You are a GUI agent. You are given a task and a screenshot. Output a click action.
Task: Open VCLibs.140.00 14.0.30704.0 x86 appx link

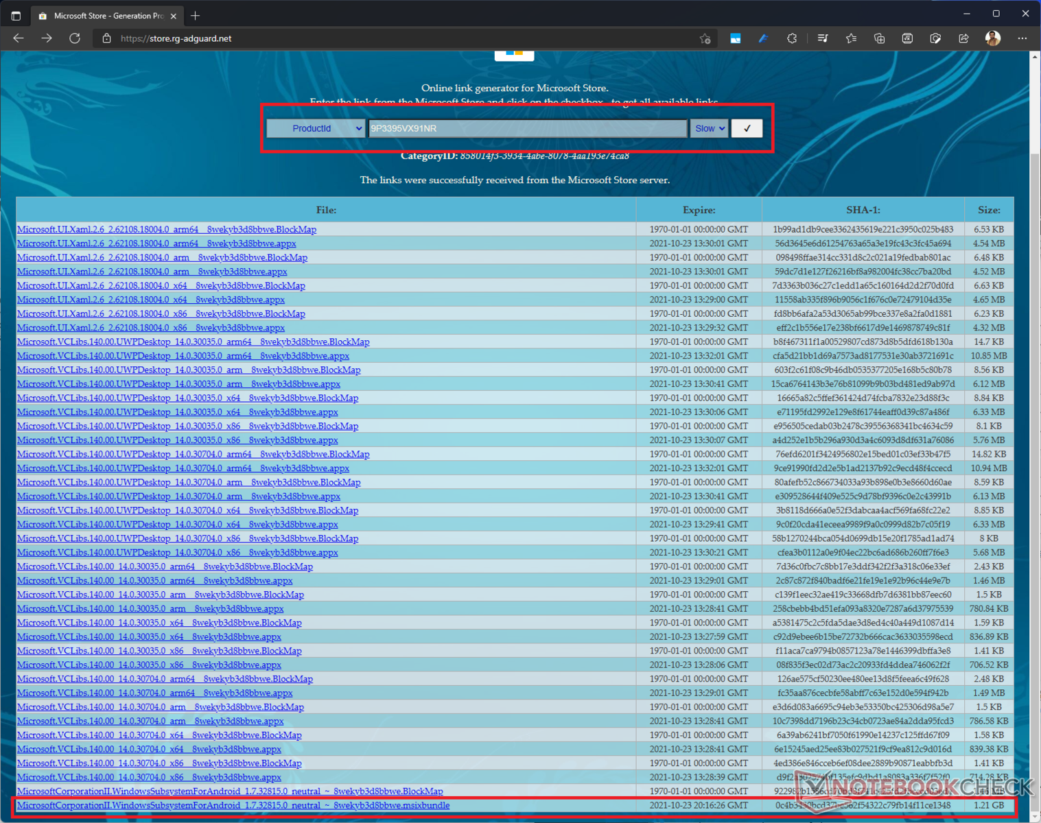tap(150, 778)
